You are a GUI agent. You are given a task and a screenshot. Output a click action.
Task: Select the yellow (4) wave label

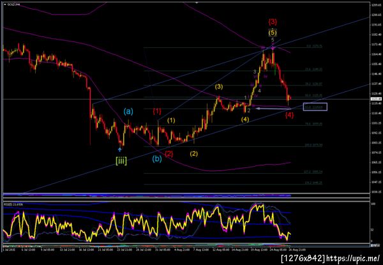pos(245,119)
